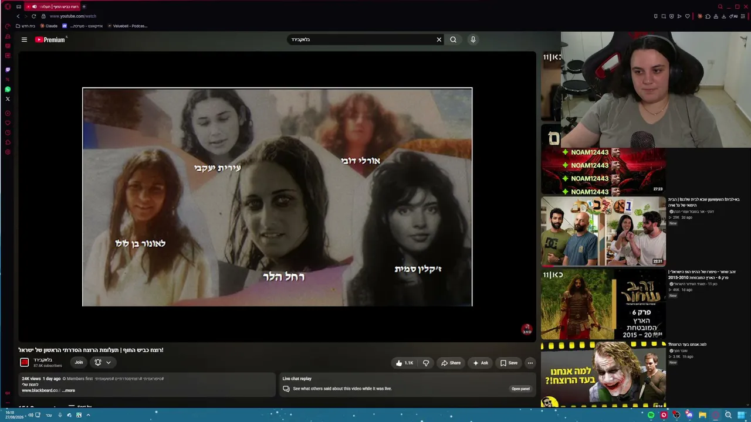Click the YouTube search magnifier button
Viewport: 751px width, 422px height.
click(x=453, y=40)
